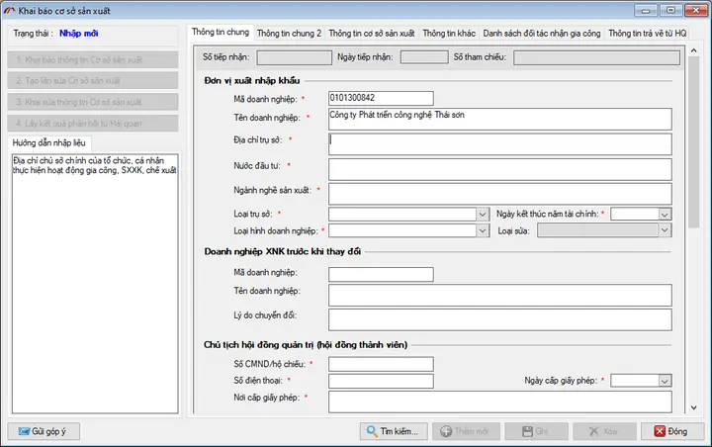Minimize the Khai báo cơ sở sản xuất window
Viewport: 712px width, 447px height.
(646, 10)
